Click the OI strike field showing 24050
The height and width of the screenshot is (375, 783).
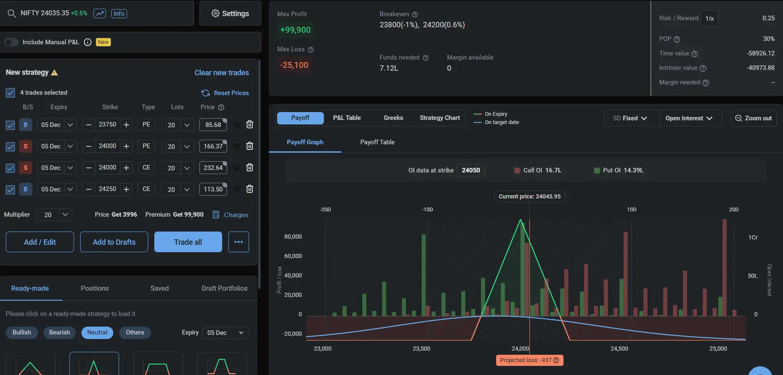tap(471, 170)
